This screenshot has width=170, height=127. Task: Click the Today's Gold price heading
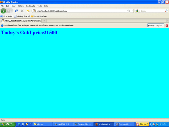click(x=29, y=33)
